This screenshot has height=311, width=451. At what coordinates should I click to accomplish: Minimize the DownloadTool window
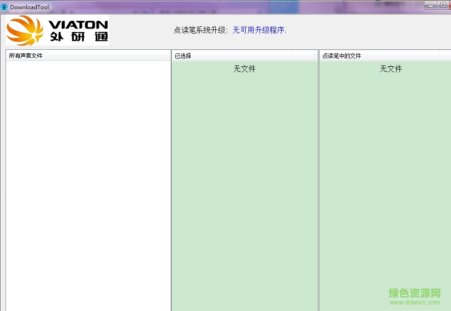(431, 5)
